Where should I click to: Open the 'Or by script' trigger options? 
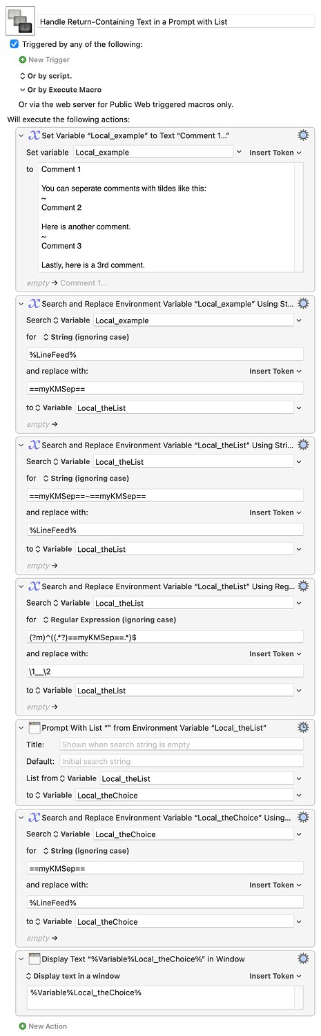coord(46,75)
